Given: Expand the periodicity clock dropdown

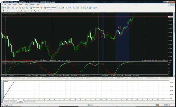Looking at the screenshot, I should pos(92,8).
